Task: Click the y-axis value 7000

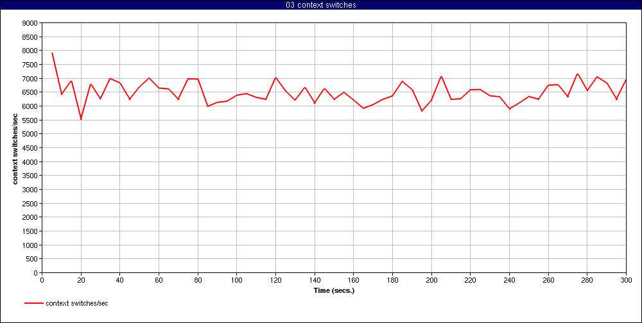Action: click(x=31, y=78)
